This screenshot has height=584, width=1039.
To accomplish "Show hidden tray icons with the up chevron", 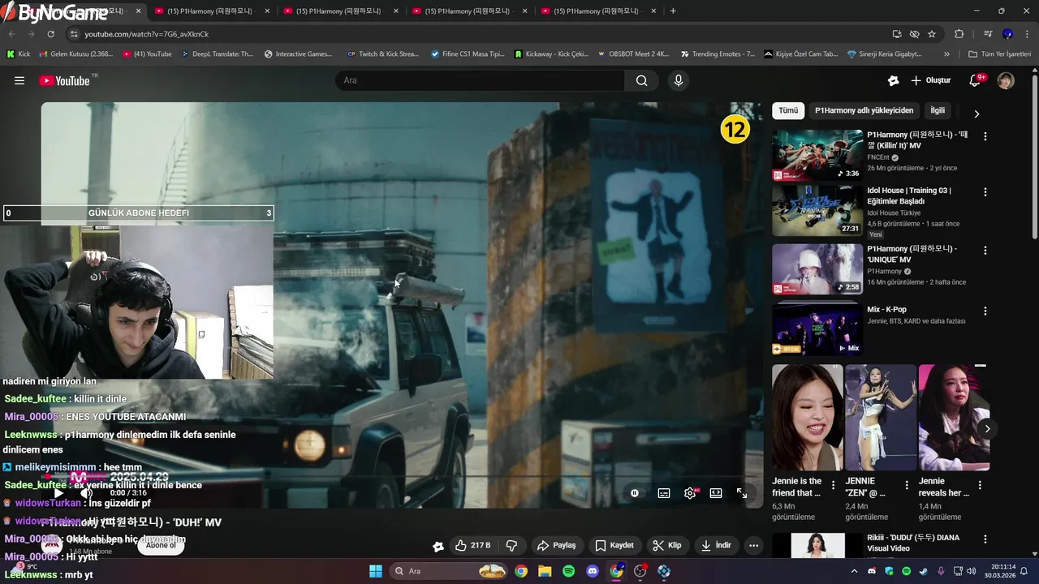I will [x=855, y=571].
